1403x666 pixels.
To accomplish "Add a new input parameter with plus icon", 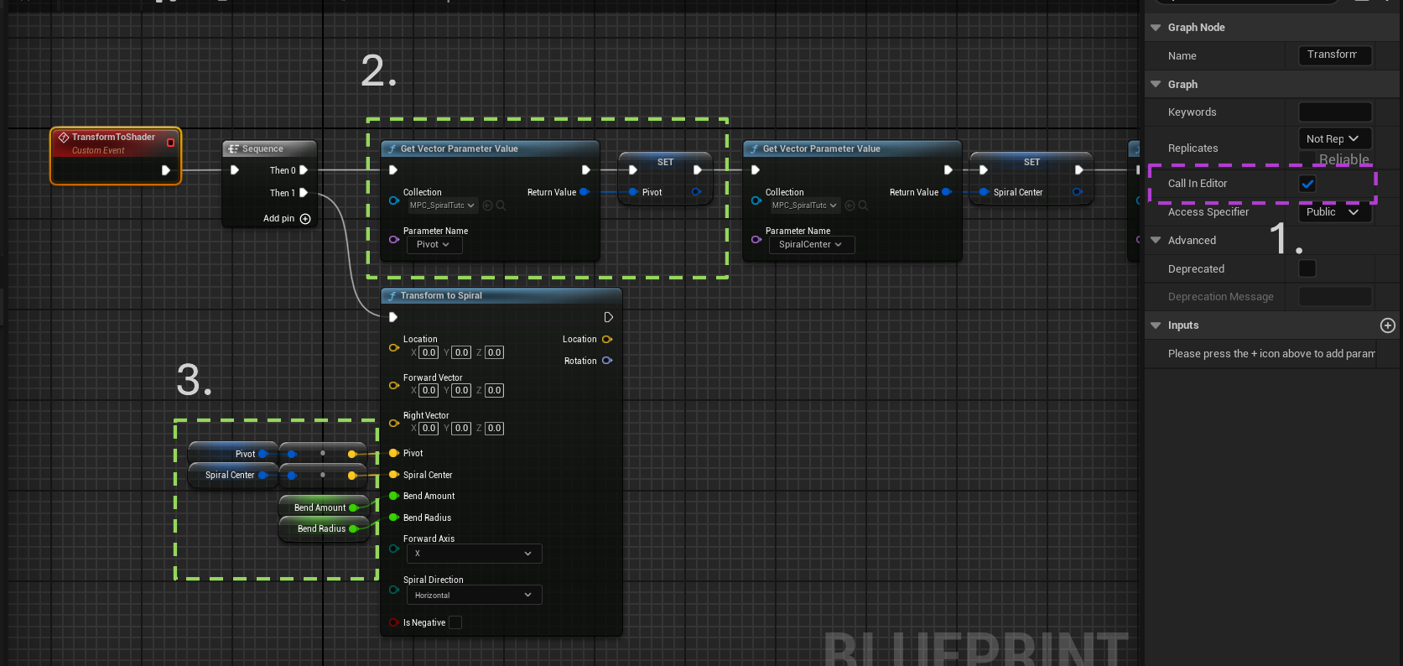I will click(1388, 325).
